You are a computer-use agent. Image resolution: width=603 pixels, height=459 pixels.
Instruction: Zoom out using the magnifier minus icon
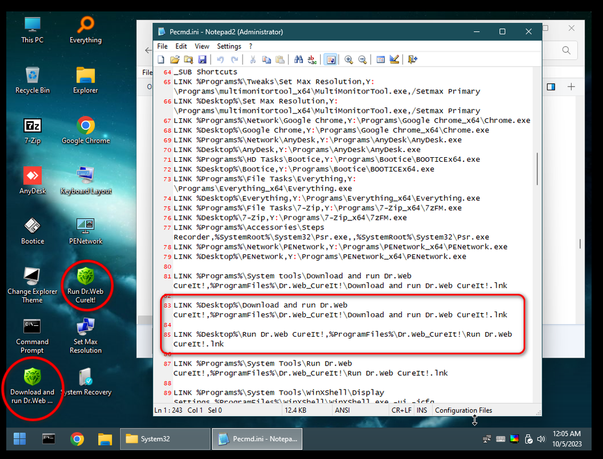tap(362, 60)
